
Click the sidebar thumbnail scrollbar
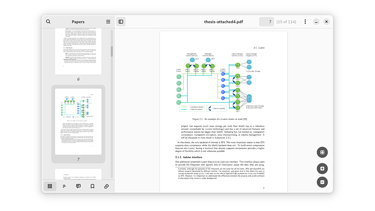112,52
